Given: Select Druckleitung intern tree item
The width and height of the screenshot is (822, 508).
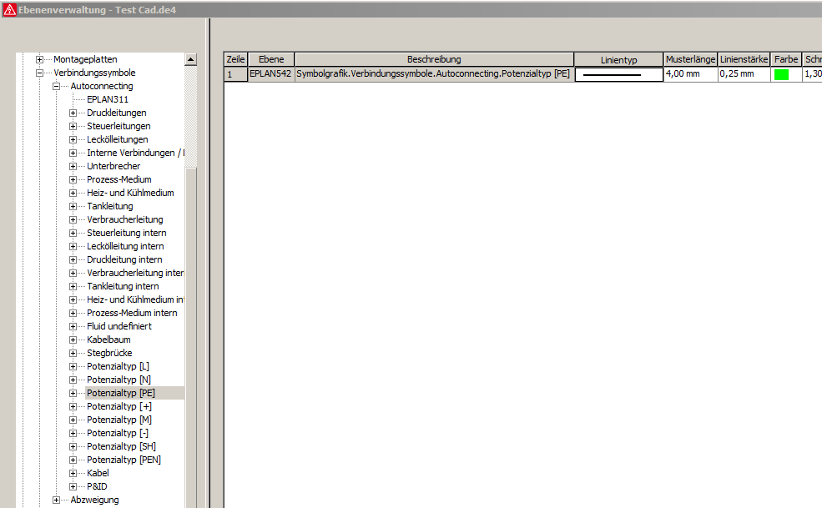Looking at the screenshot, I should click(124, 259).
